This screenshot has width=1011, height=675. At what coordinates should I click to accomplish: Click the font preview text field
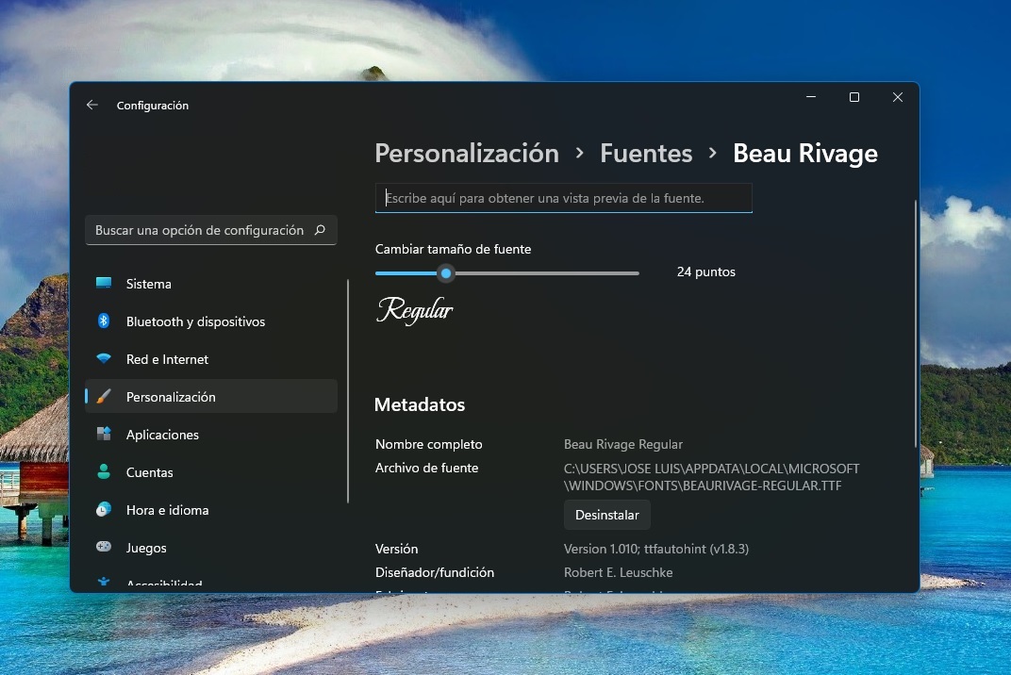pyautogui.click(x=563, y=198)
